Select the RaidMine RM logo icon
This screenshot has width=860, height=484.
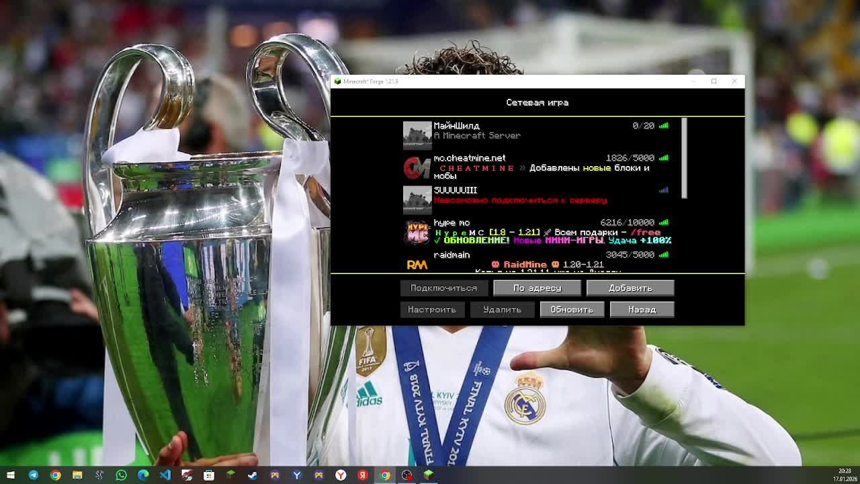(x=417, y=264)
